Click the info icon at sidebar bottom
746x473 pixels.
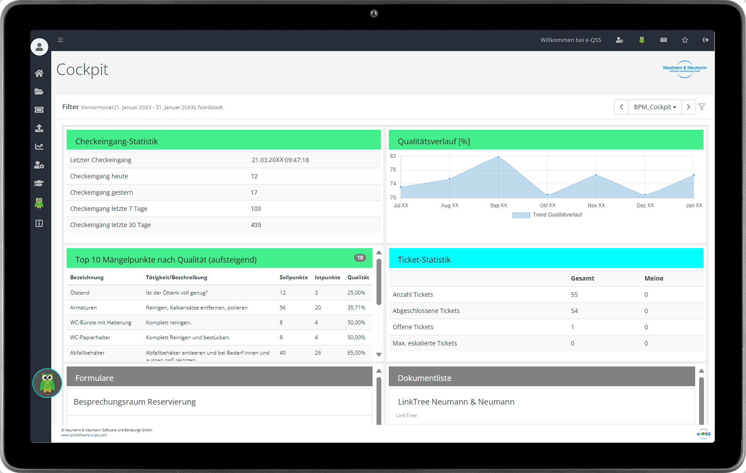coord(39,223)
